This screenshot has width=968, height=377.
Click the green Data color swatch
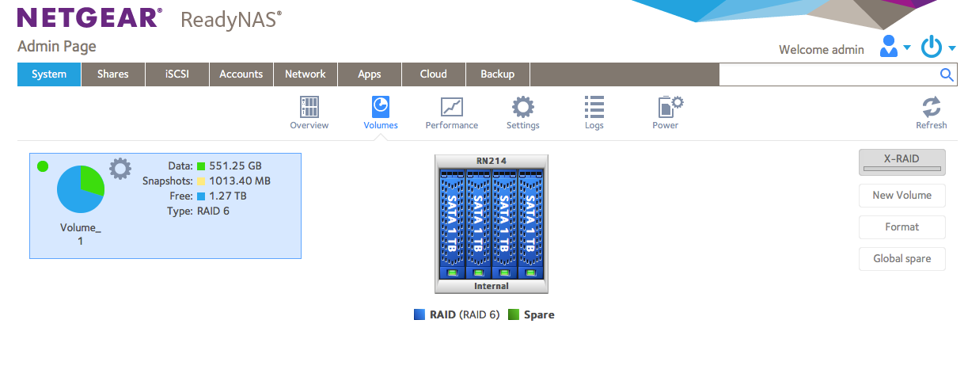(201, 166)
